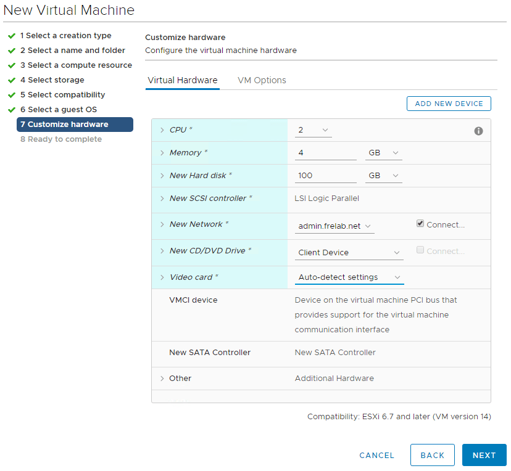Click green checkmark beside Select a creation type
This screenshot has height=471, width=511.
click(x=12, y=36)
